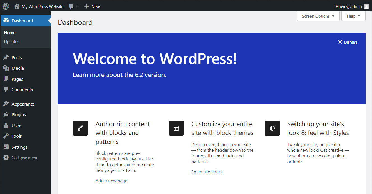The width and height of the screenshot is (372, 194).
Task: Click the Comments speech bubble sidebar icon
Action: pos(6,90)
